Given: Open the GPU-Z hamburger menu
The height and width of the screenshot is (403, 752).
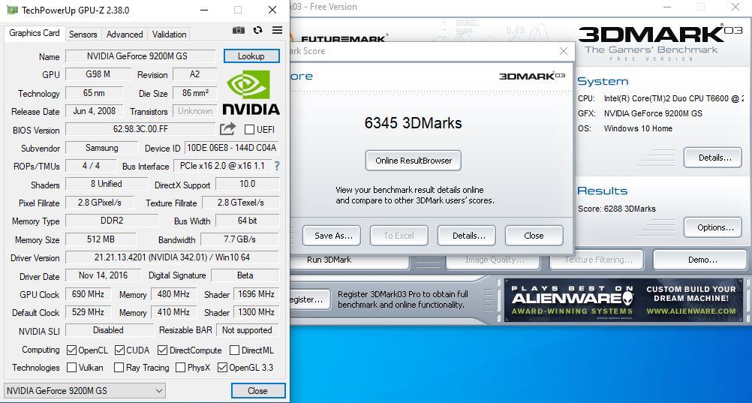Looking at the screenshot, I should (277, 30).
